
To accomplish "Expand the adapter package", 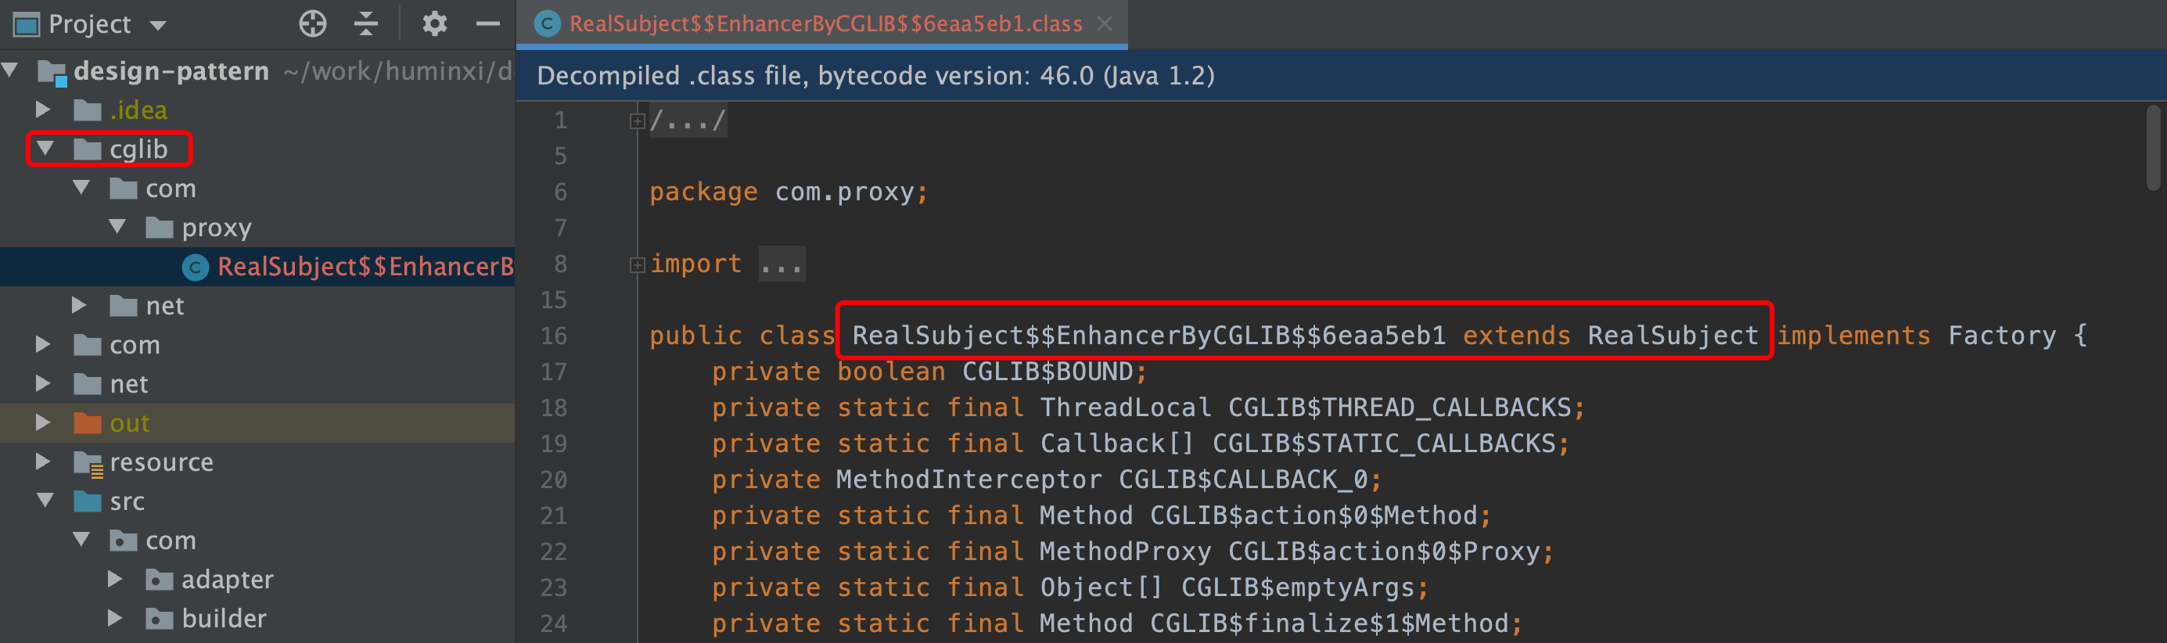I will click(115, 579).
